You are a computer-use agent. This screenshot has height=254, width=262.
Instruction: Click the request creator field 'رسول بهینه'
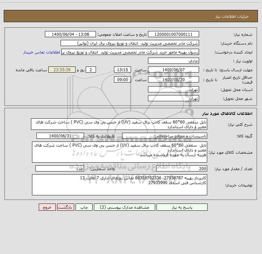pyautogui.click(x=130, y=52)
